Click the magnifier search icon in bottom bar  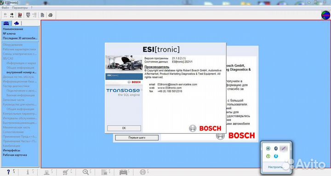(86, 172)
